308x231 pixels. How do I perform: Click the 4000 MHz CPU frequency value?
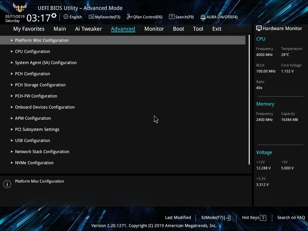(264, 55)
